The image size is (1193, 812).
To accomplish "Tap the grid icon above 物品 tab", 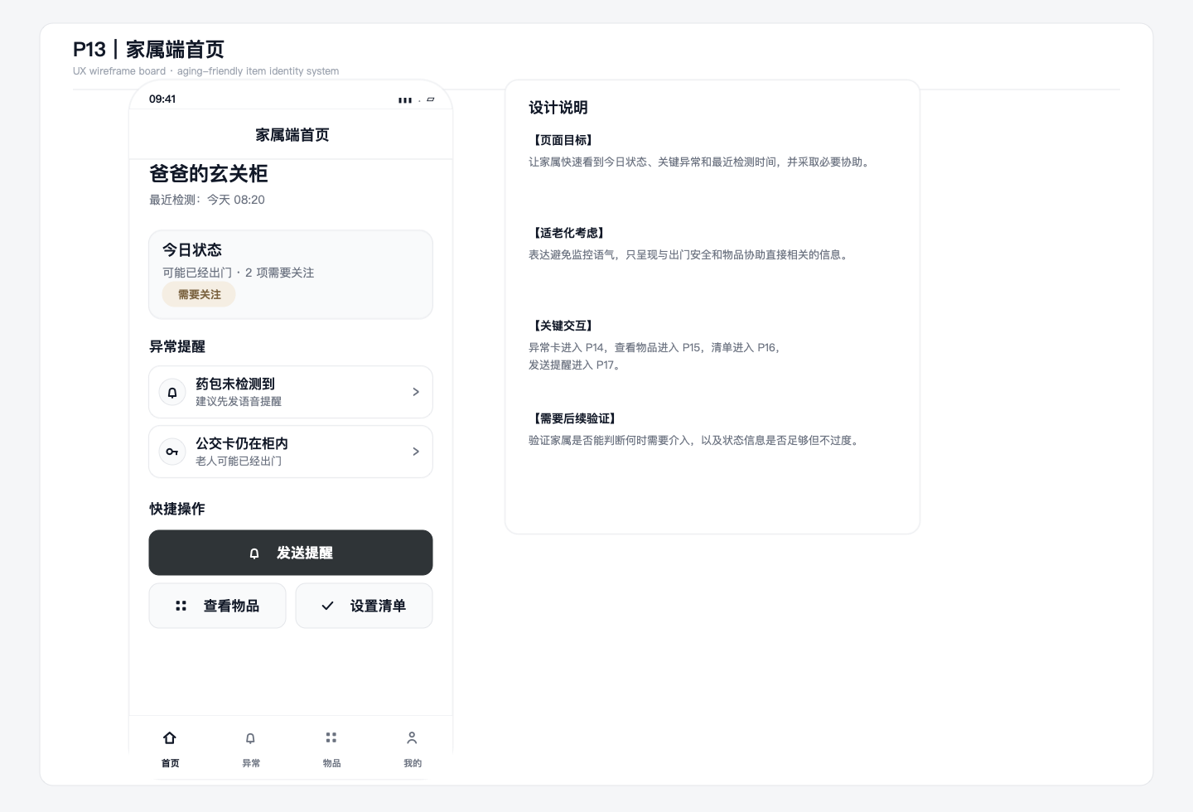I will 331,737.
